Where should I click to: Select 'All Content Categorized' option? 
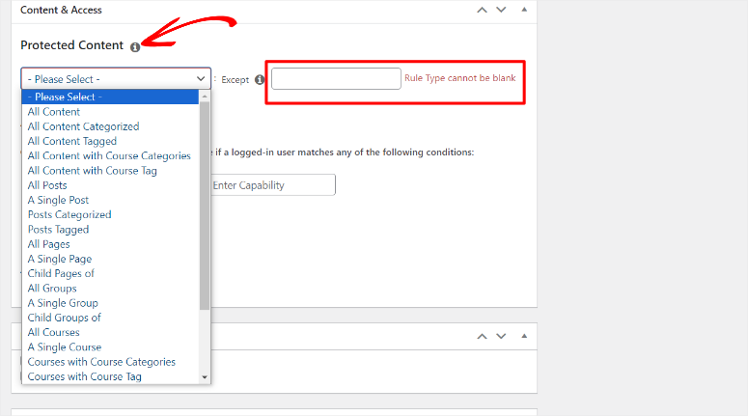83,126
